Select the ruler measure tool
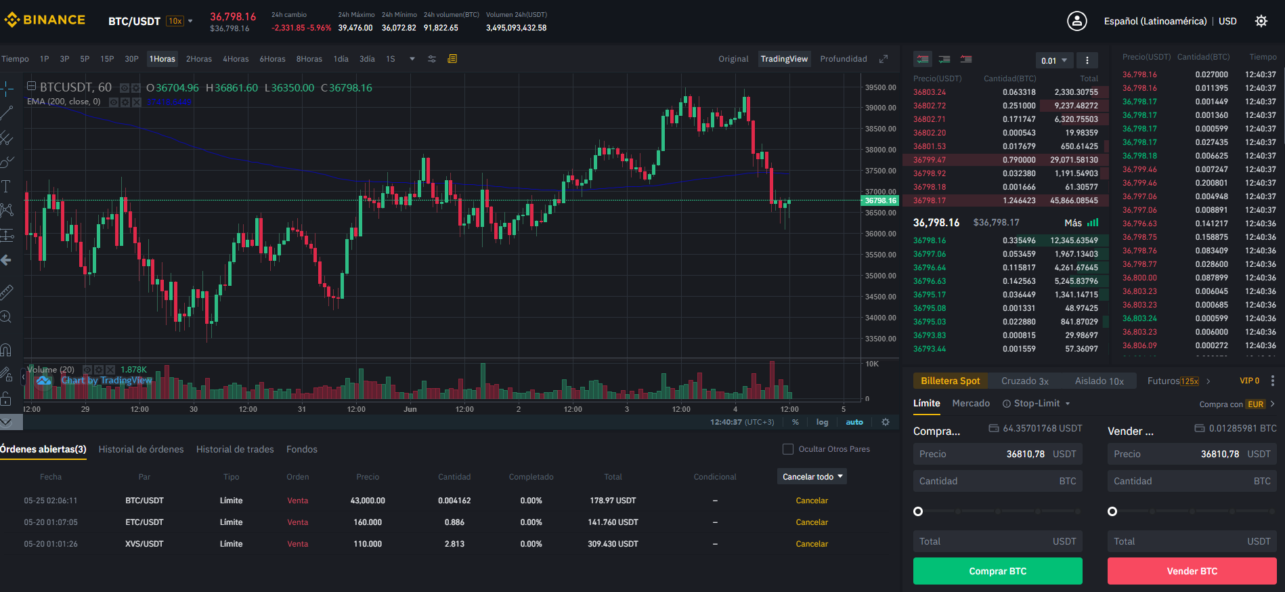The image size is (1285, 592). (6, 292)
